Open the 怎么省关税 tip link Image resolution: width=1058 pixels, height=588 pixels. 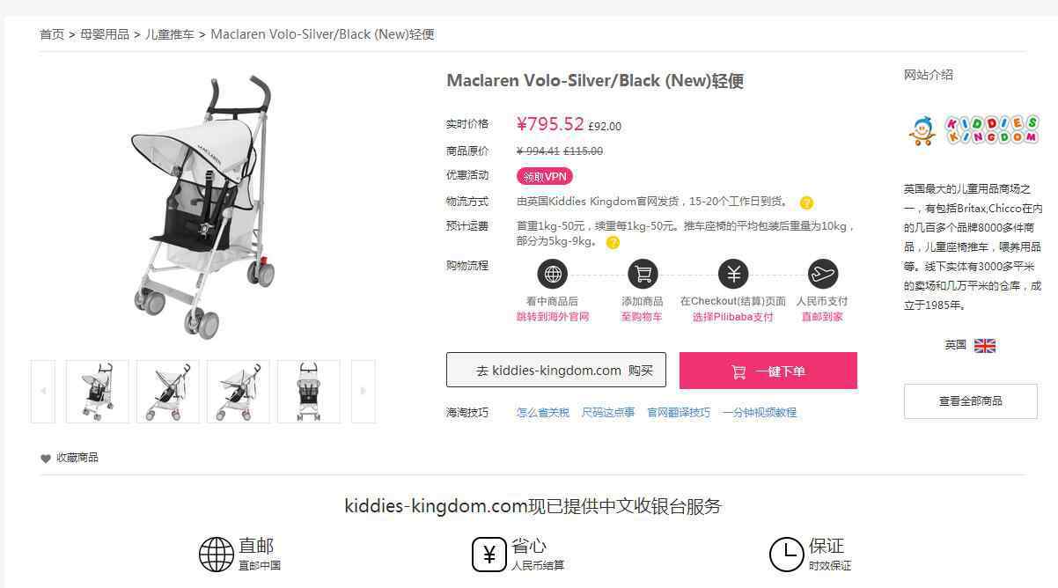(543, 412)
